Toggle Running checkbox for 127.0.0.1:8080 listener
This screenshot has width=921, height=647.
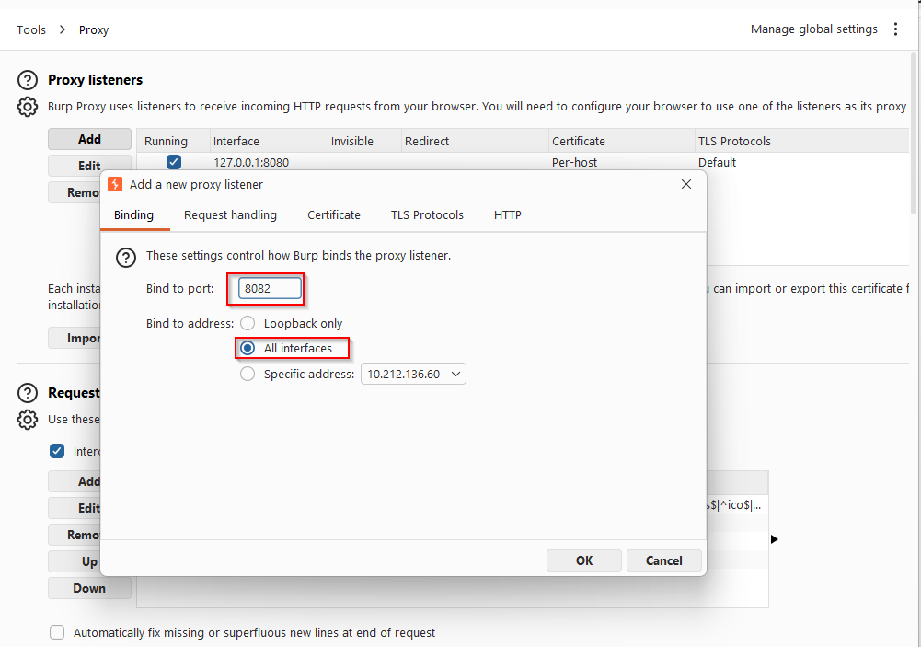coord(174,162)
